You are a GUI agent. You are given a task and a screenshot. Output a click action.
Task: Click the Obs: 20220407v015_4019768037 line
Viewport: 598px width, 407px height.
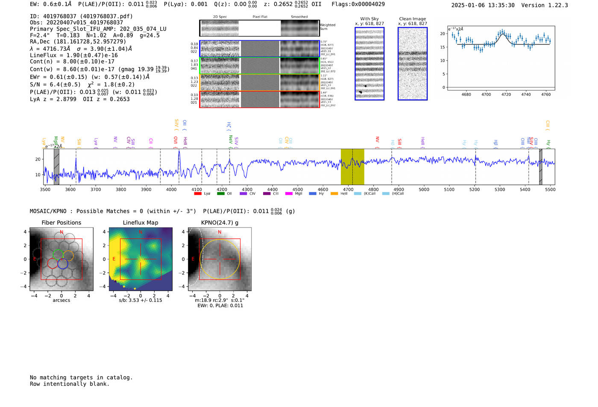(x=76, y=23)
